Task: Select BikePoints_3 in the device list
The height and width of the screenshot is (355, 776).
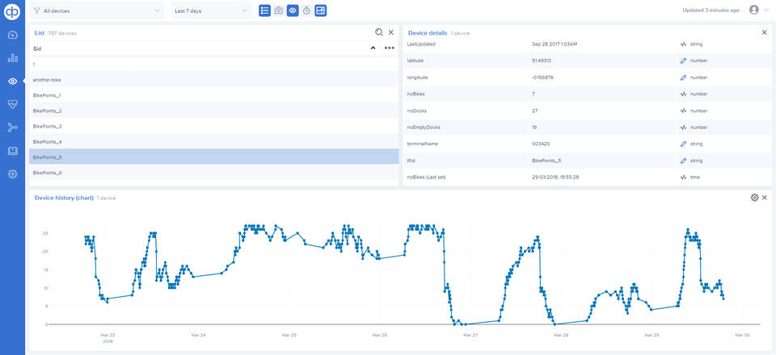Action: 48,127
